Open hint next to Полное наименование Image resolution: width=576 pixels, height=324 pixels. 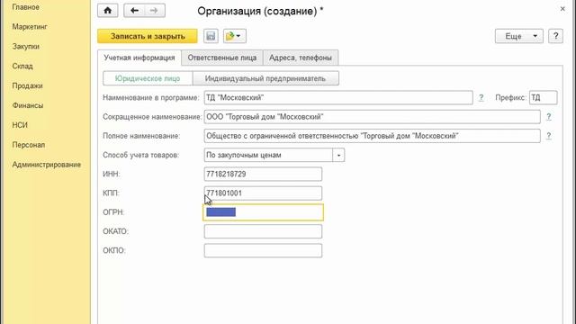point(548,136)
